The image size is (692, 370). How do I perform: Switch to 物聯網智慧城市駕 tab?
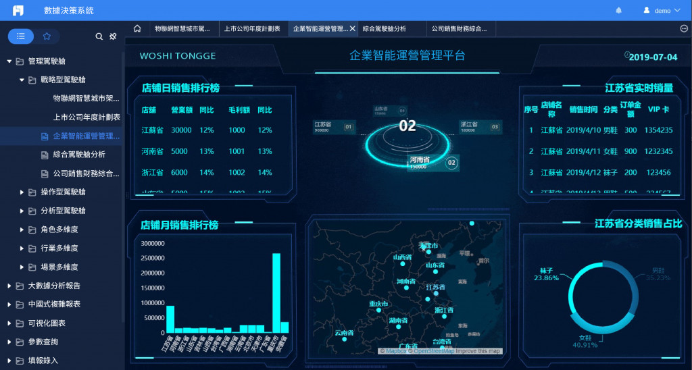(x=182, y=28)
